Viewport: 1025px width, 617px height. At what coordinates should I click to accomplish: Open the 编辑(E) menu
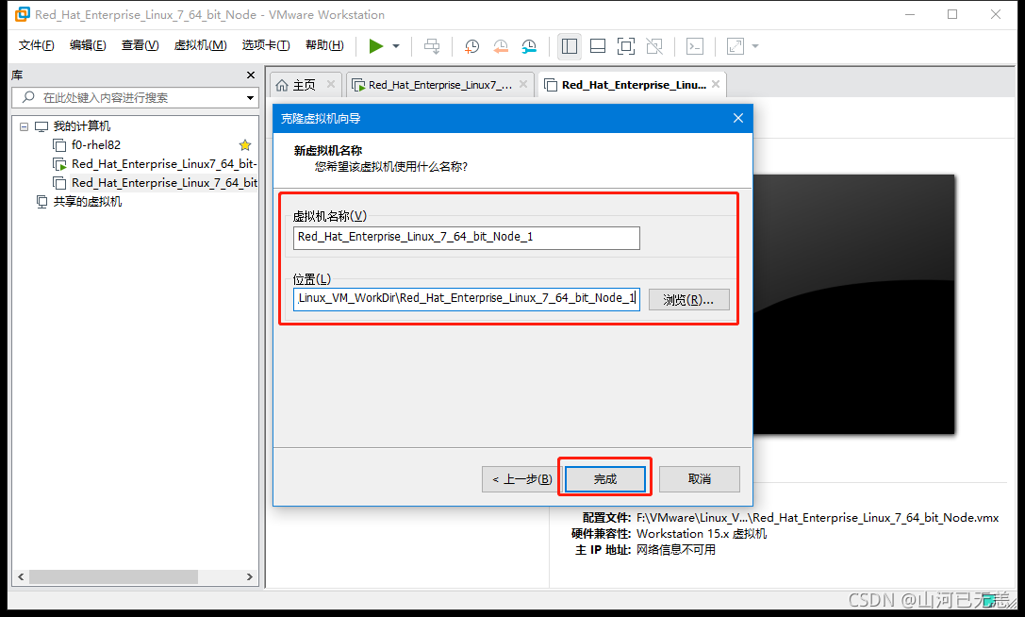click(x=88, y=45)
